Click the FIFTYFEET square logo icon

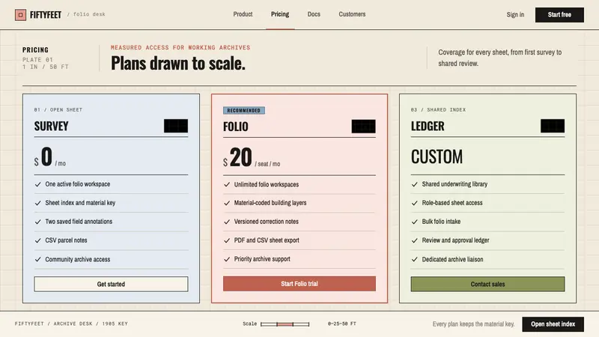pyautogui.click(x=21, y=15)
